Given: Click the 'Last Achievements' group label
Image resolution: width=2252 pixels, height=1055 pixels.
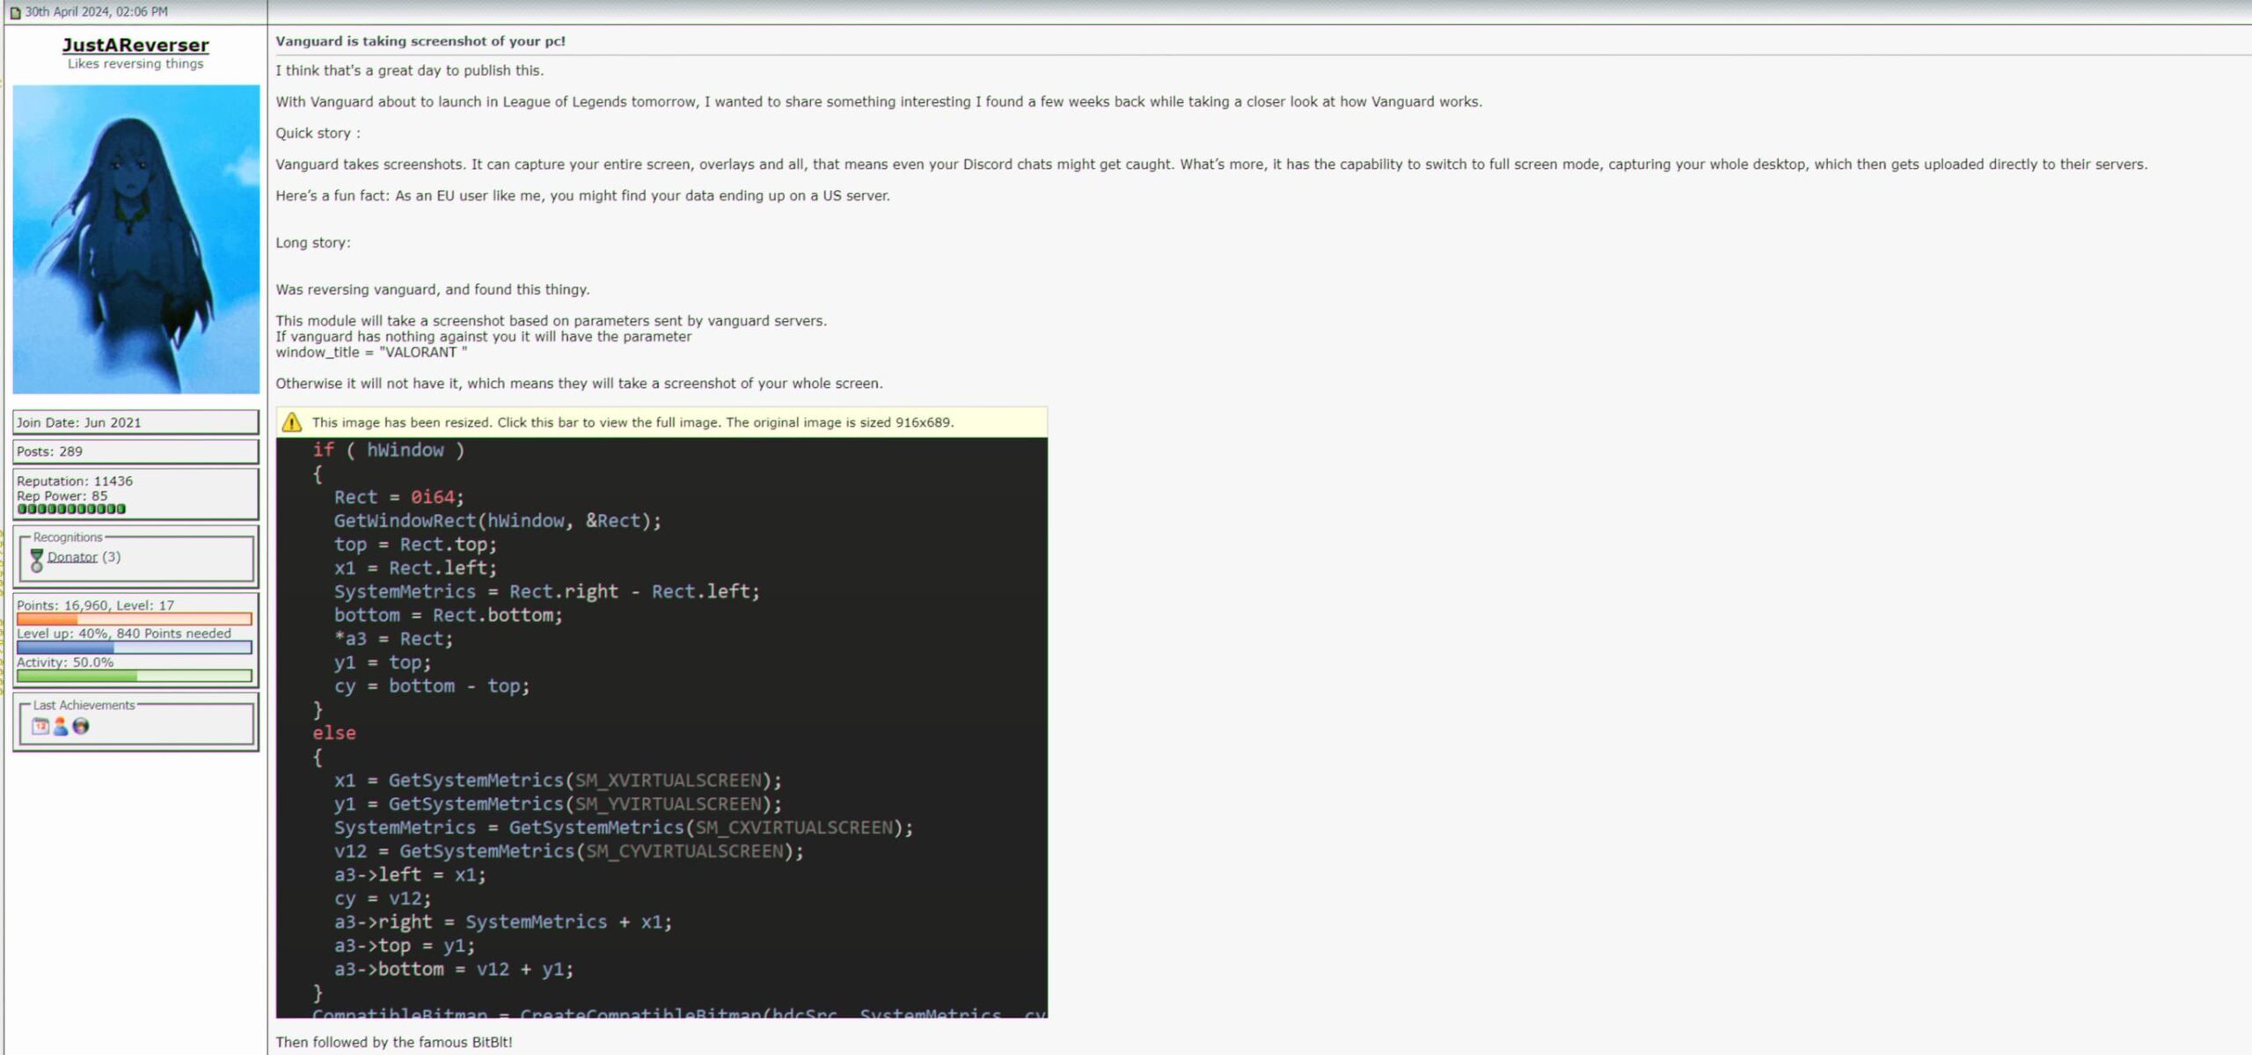Looking at the screenshot, I should click(84, 706).
